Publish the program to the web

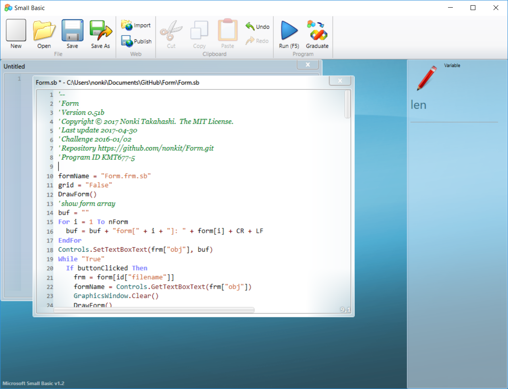click(136, 41)
